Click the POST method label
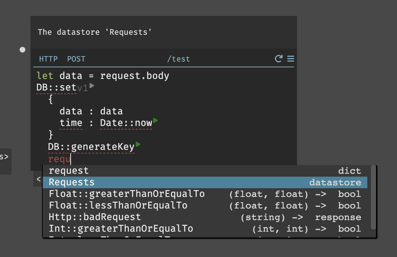 pyautogui.click(x=76, y=59)
